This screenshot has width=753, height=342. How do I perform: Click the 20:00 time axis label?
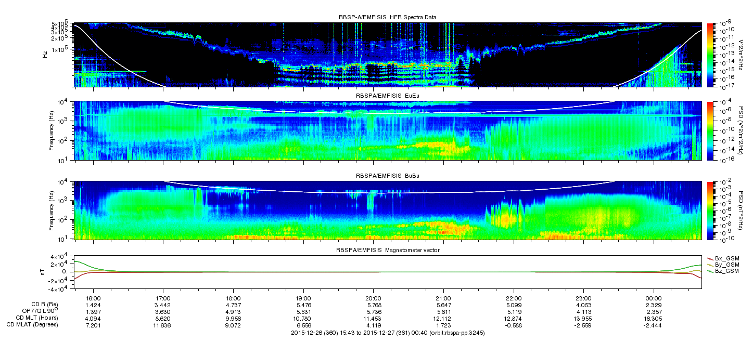[374, 298]
